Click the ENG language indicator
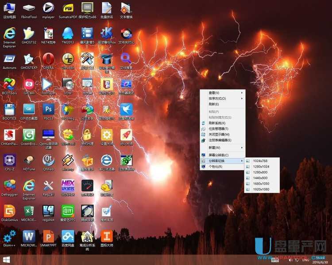This screenshot has width=332, height=265. [x=305, y=260]
